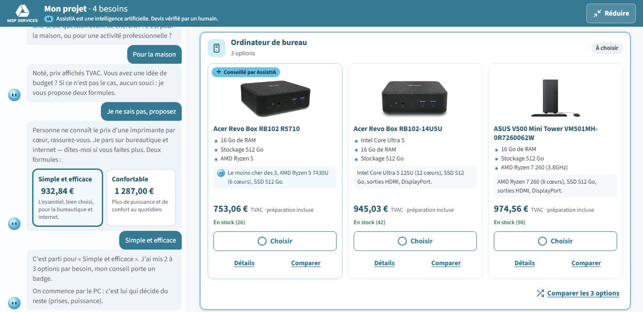
Task: Click the Réduire collapse button
Action: (x=611, y=13)
